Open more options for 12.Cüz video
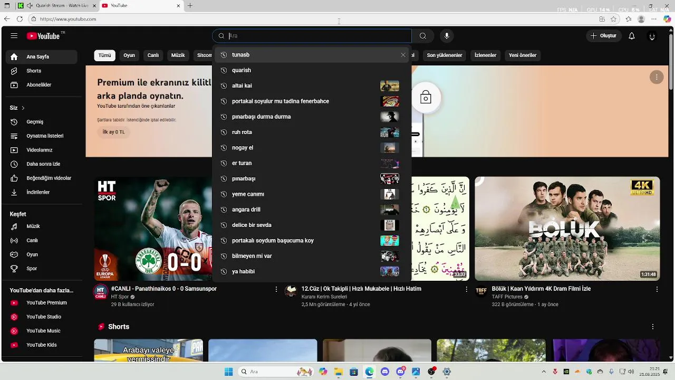 466,289
